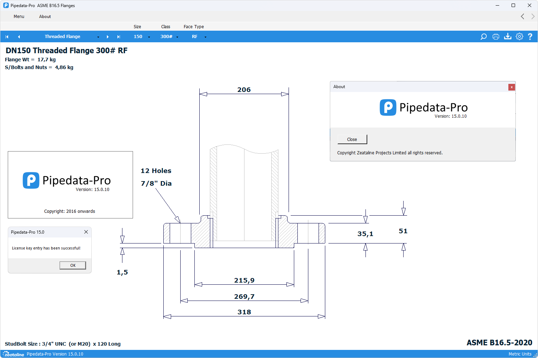Confirm OK in license key dialog

point(73,265)
